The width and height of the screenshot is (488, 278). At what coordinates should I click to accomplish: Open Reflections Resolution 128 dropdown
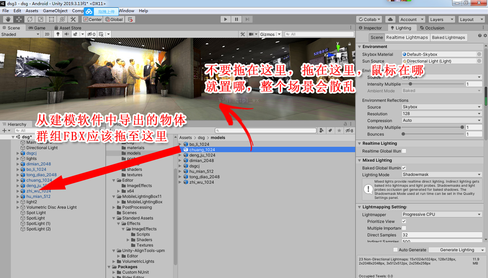click(442, 114)
